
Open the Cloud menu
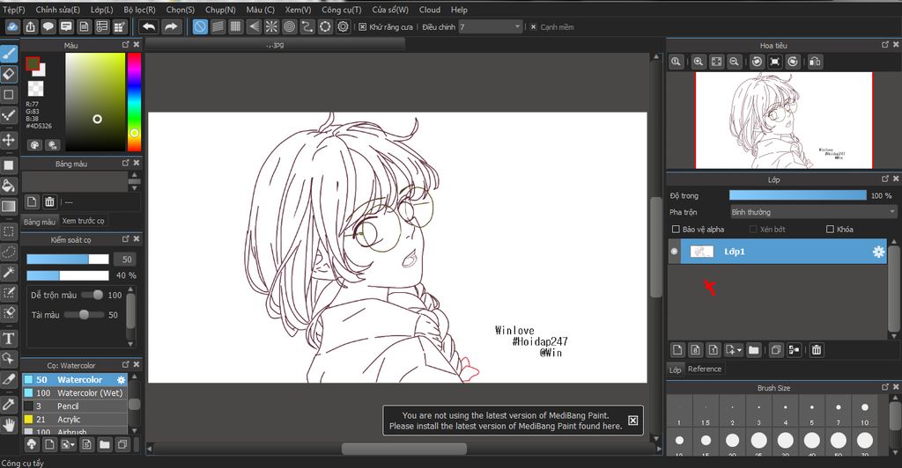coord(430,10)
